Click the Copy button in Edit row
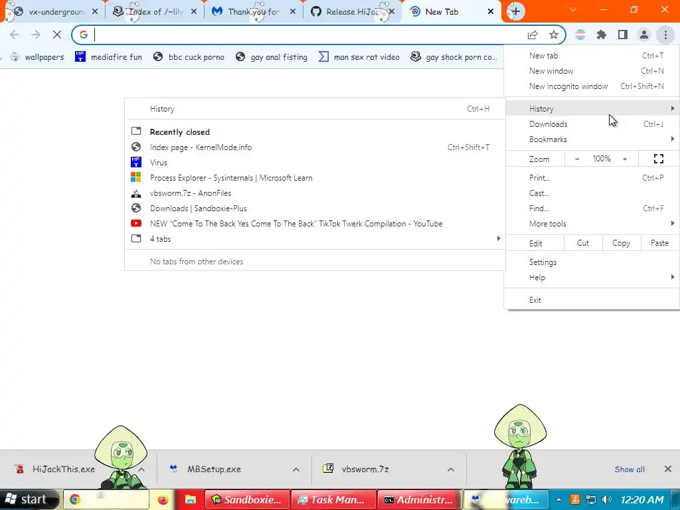680x510 pixels. pos(621,243)
